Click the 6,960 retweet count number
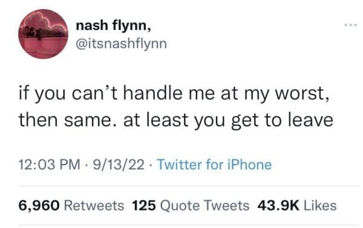 coord(39,206)
